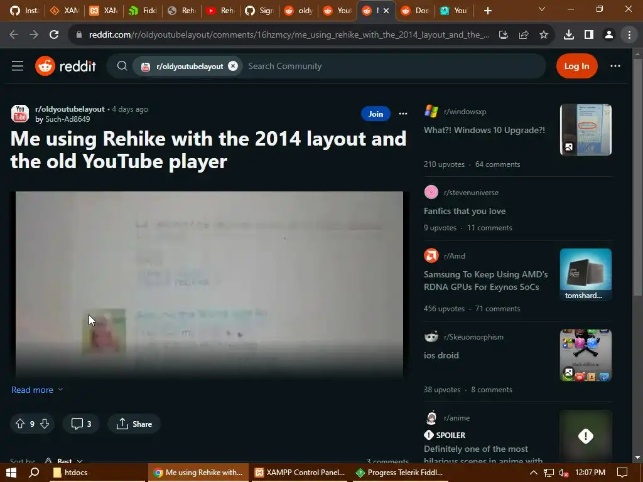This screenshot has width=643, height=482.
Task: Click the muted volume tray icon
Action: (563, 473)
